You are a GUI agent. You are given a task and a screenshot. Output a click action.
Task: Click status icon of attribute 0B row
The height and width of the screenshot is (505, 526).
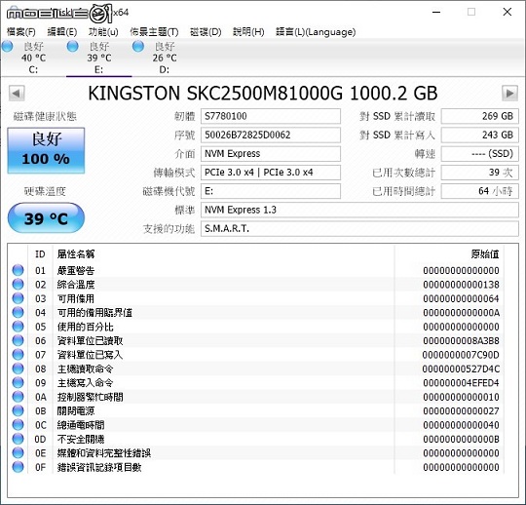click(19, 410)
